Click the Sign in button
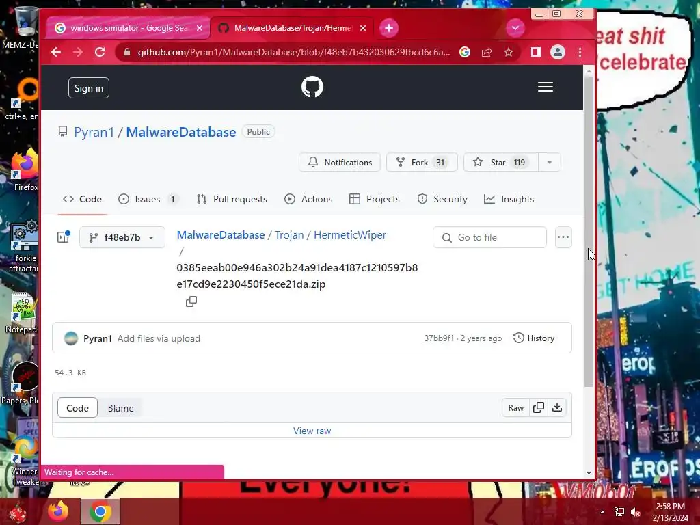This screenshot has height=525, width=700. [x=89, y=88]
